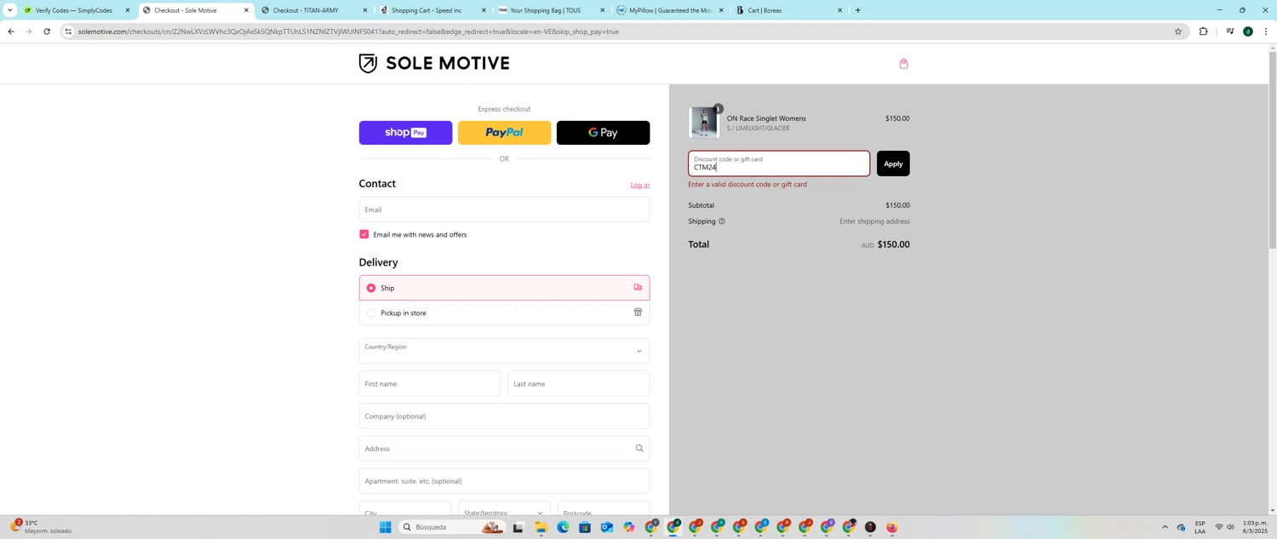Expand the State/territory dropdown
Screen dimensions: 1277x539
[x=504, y=511]
